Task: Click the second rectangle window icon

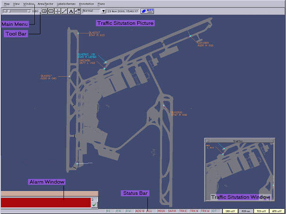Action: coord(51,10)
